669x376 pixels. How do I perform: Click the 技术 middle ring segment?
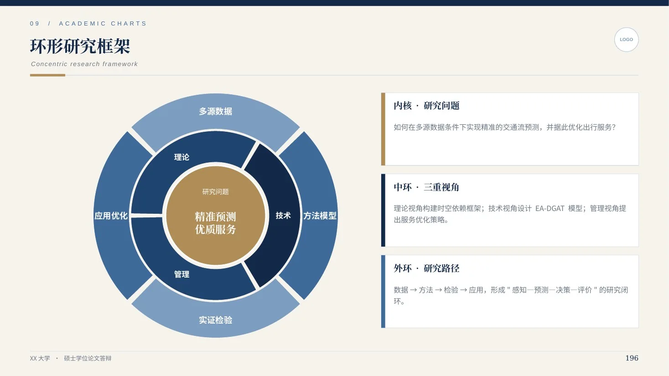[x=283, y=216]
